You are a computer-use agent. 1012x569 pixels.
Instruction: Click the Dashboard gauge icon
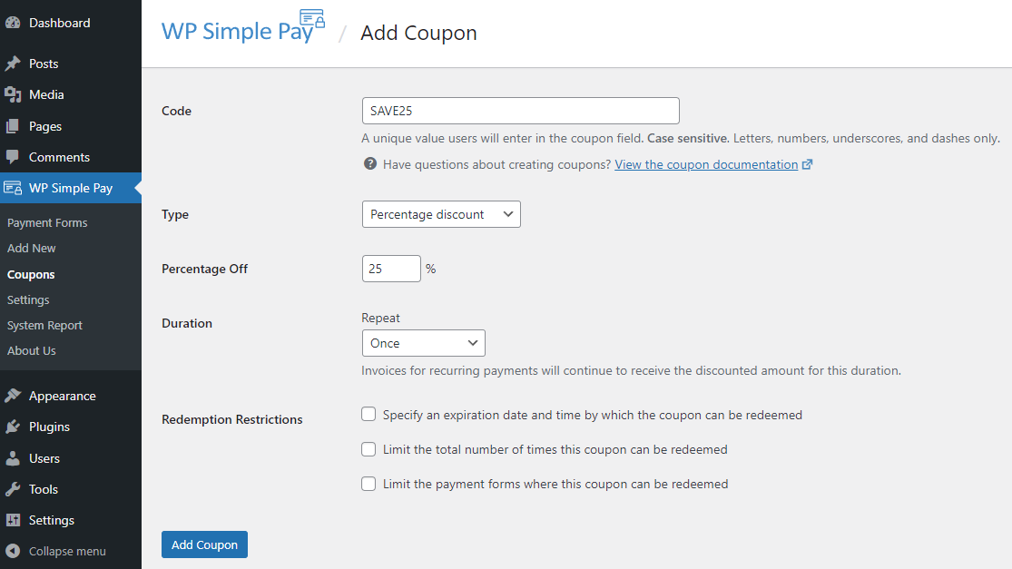click(13, 23)
